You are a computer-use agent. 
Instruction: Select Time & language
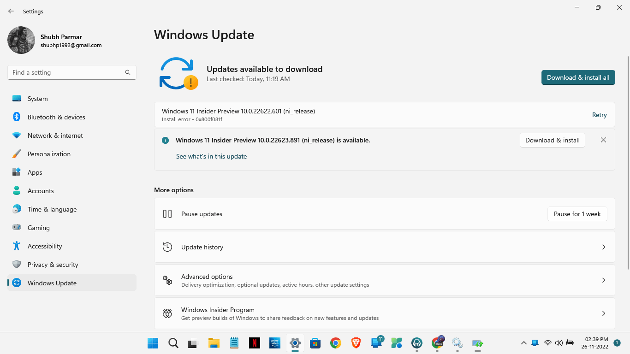click(x=72, y=209)
